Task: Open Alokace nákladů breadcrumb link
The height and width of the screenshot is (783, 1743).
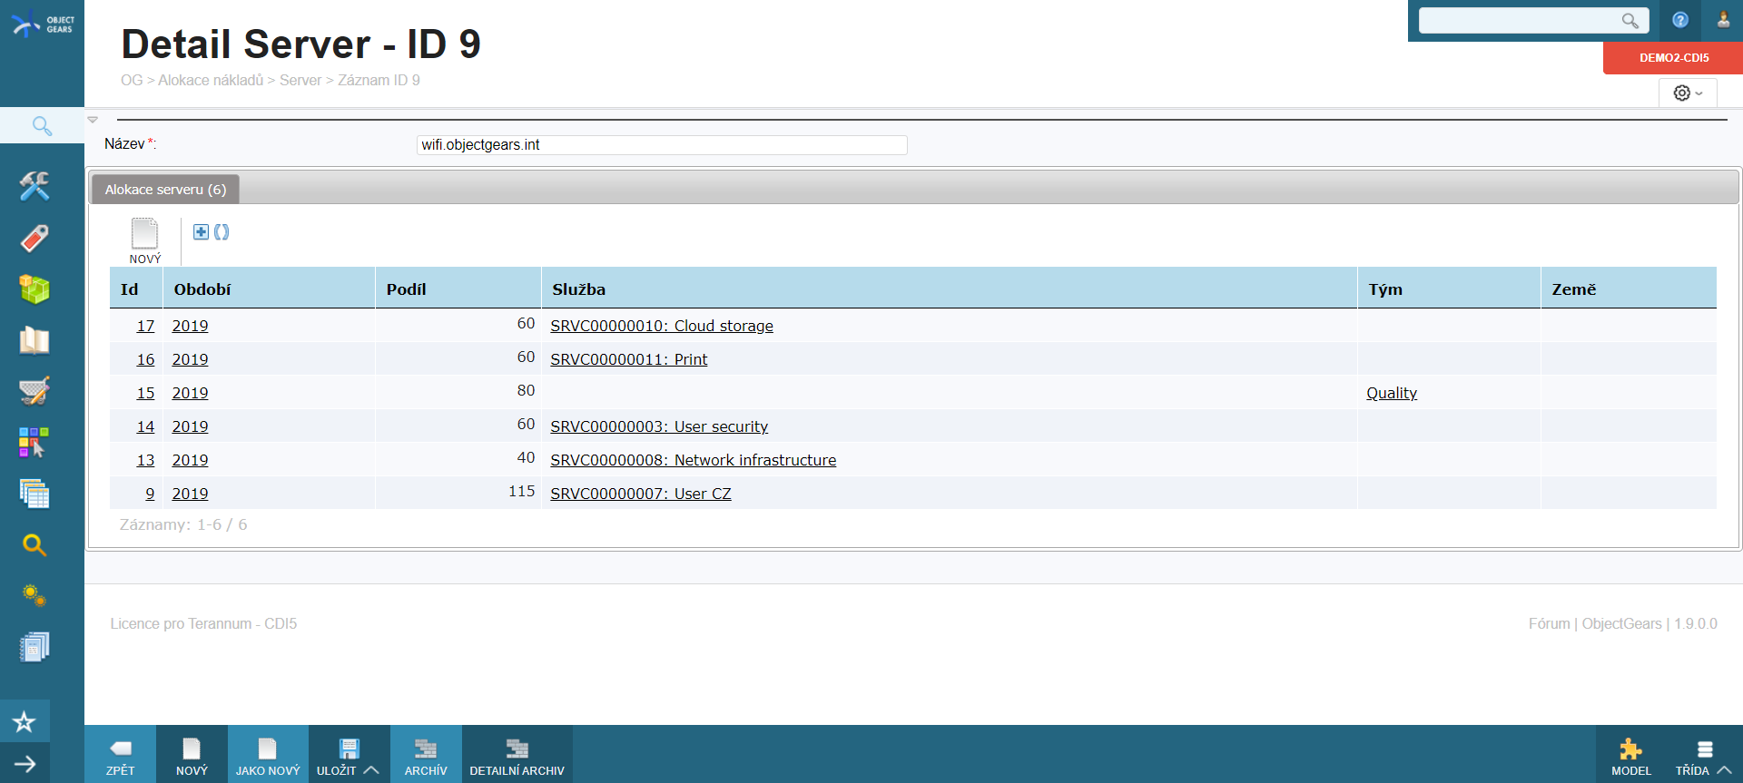Action: click(211, 81)
